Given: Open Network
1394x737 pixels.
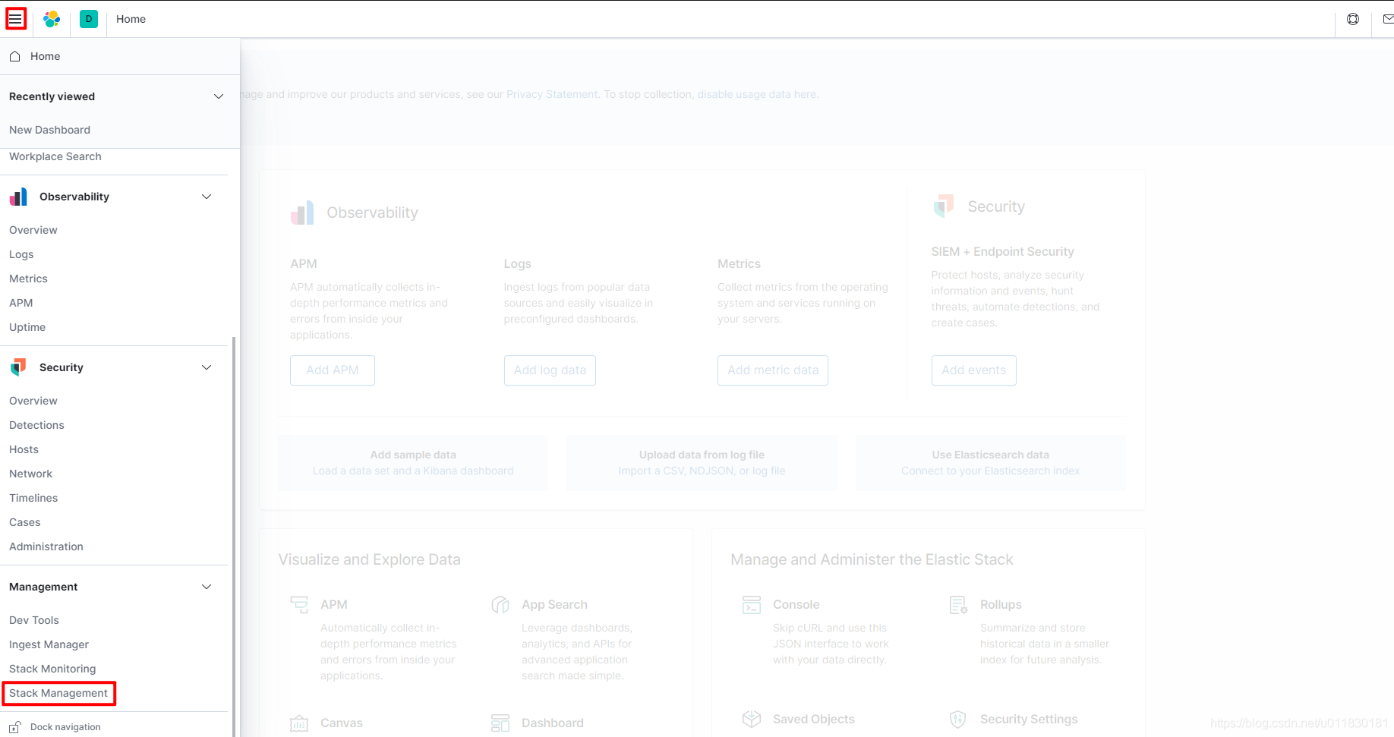Looking at the screenshot, I should (30, 474).
